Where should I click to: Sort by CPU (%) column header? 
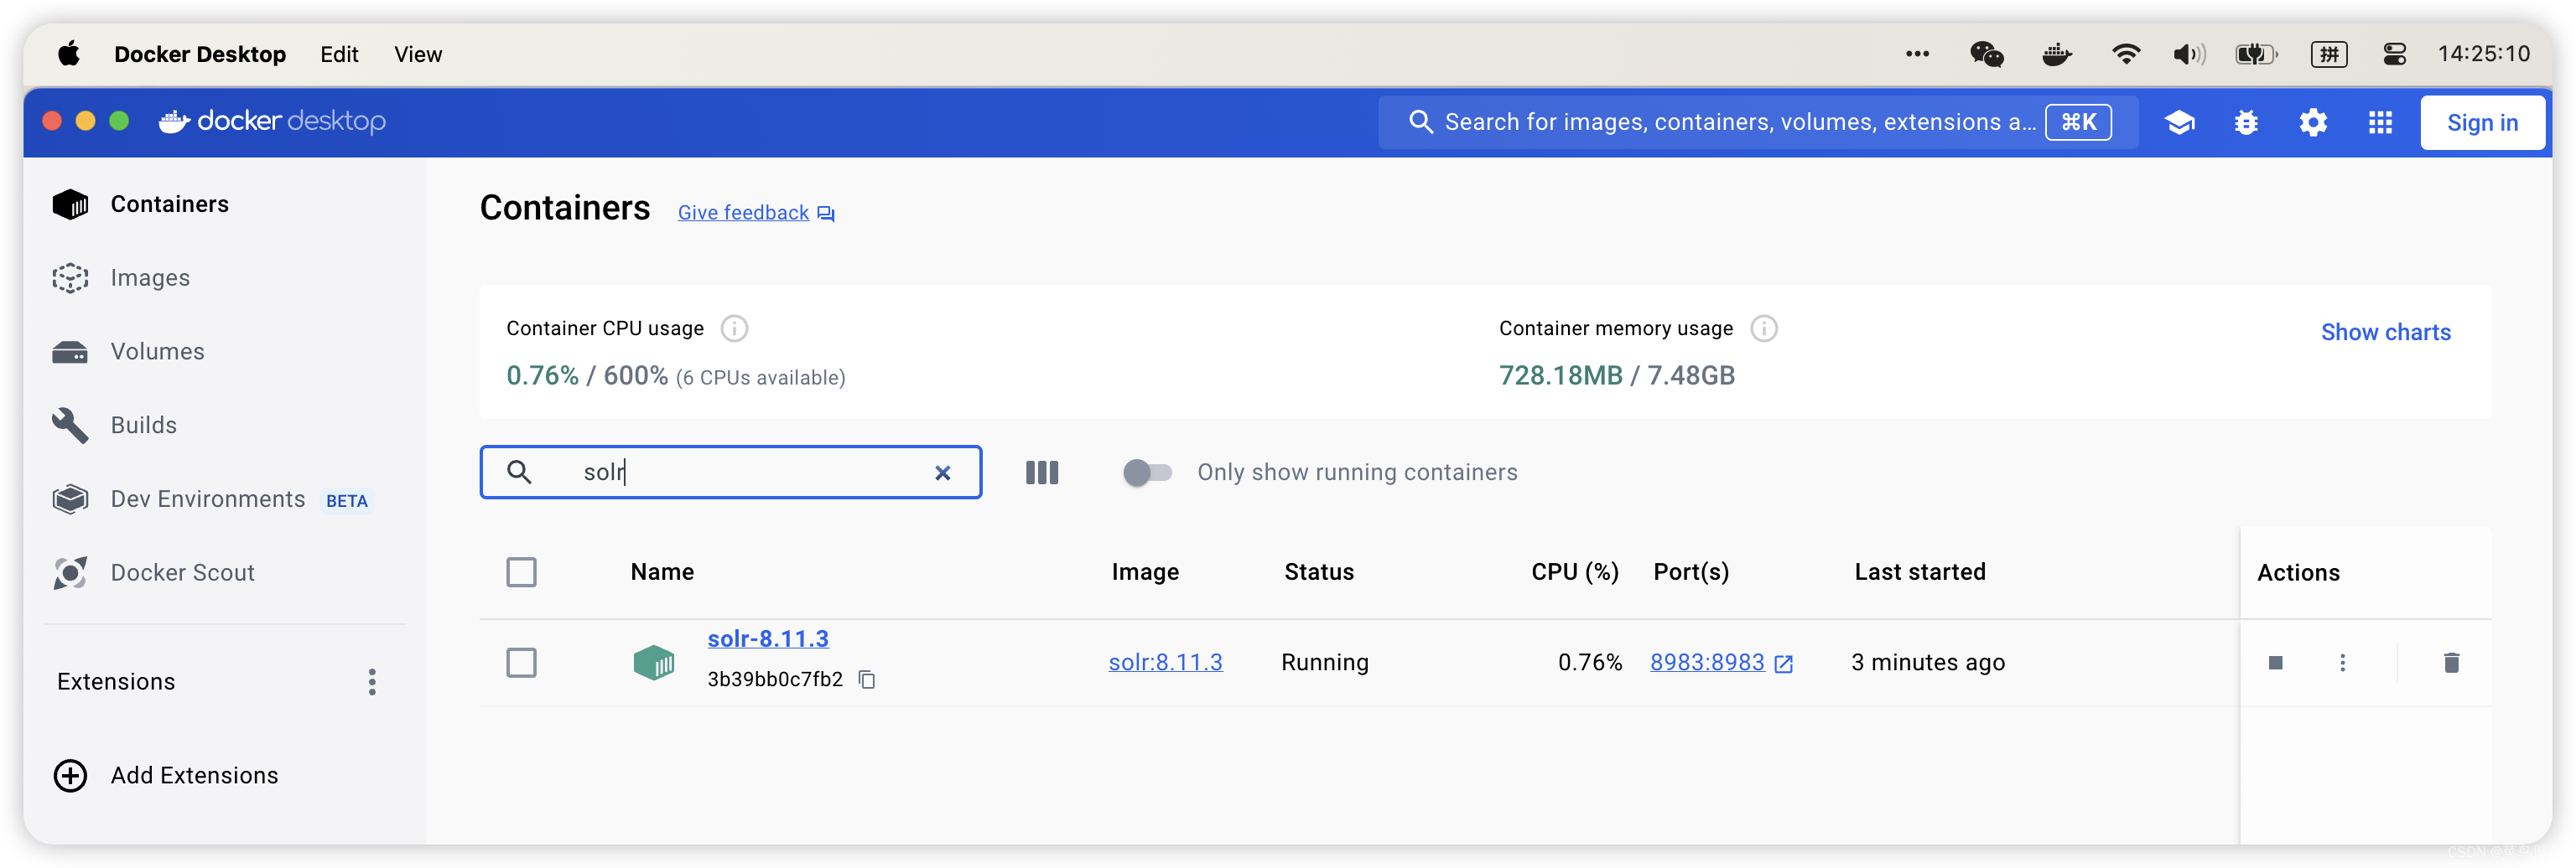coord(1574,572)
